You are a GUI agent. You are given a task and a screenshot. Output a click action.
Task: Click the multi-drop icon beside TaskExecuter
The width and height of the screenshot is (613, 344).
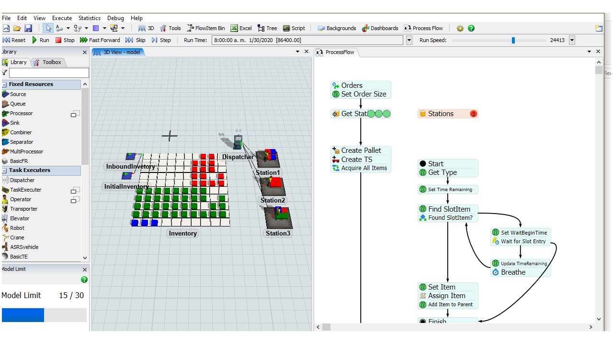point(75,190)
